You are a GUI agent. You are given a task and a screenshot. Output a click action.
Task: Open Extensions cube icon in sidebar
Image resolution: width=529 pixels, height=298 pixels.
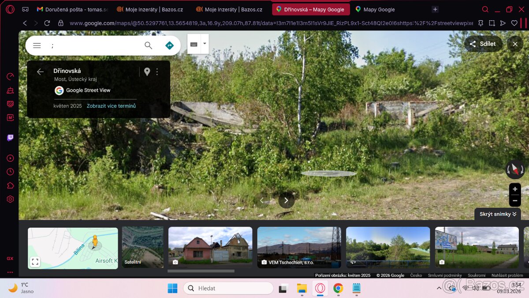(10, 185)
